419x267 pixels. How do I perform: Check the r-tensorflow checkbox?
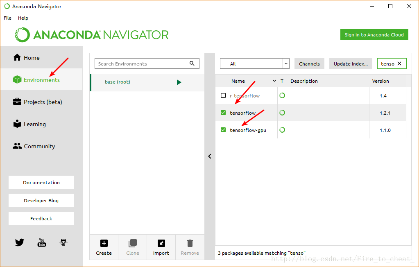point(223,95)
